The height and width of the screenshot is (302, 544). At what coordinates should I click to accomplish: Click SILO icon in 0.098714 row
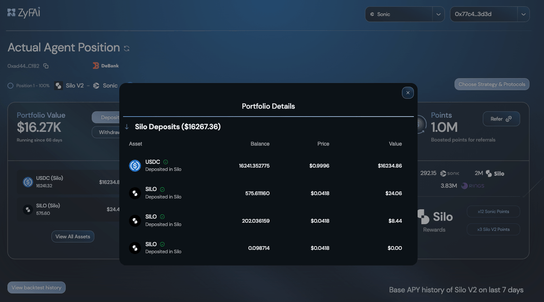[x=135, y=248]
